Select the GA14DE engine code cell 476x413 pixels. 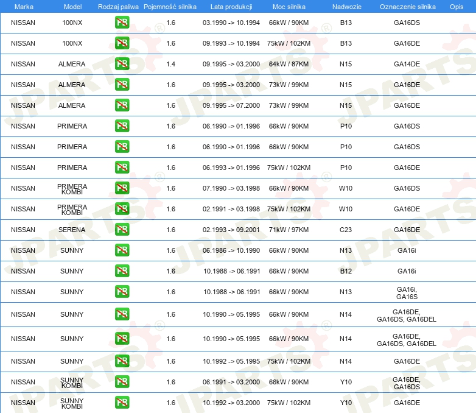407,64
